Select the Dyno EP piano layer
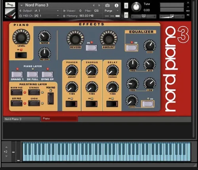Viewport: 198px width, 170px height. pos(48,75)
